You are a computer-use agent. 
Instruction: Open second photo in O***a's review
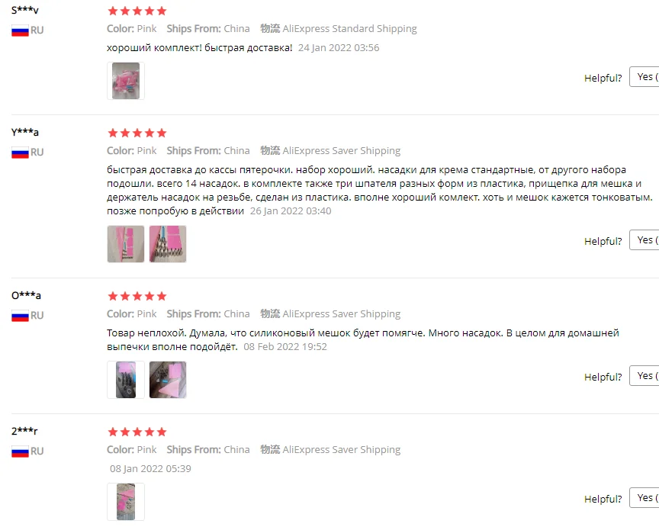(x=168, y=380)
